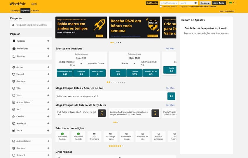Open the Vôlei sport icon

click(x=14, y=88)
